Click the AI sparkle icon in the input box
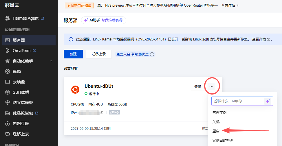The image size is (282, 146). tap(268, 101)
